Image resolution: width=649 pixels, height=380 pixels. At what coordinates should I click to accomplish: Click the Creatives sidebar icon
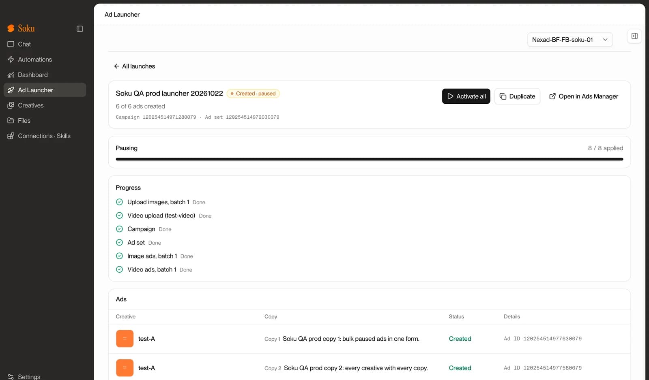(11, 105)
